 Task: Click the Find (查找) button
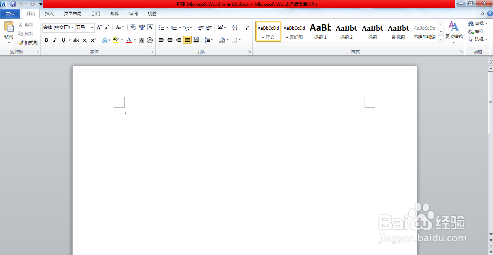(477, 24)
